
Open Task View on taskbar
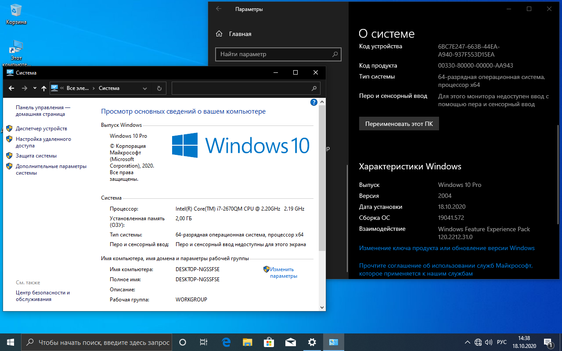[x=204, y=342]
